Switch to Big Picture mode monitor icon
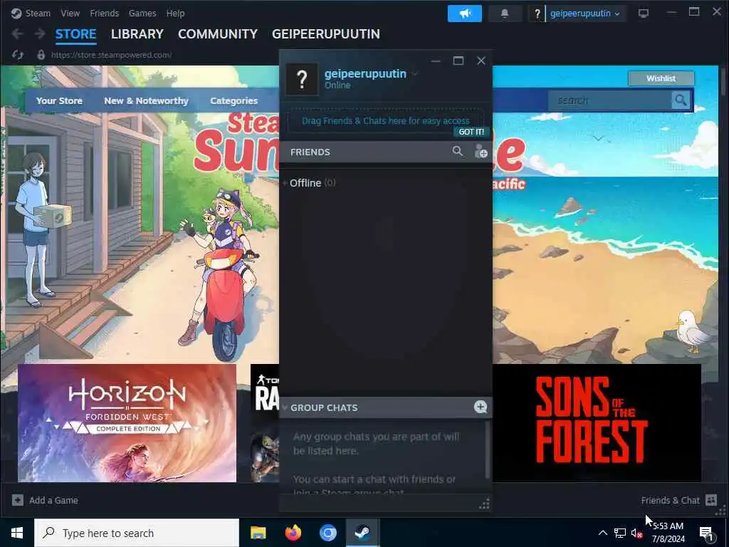729x547 pixels. [644, 14]
